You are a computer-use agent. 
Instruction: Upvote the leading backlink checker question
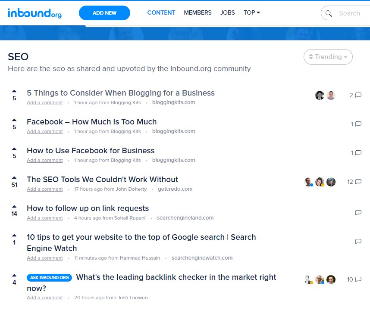14,276
